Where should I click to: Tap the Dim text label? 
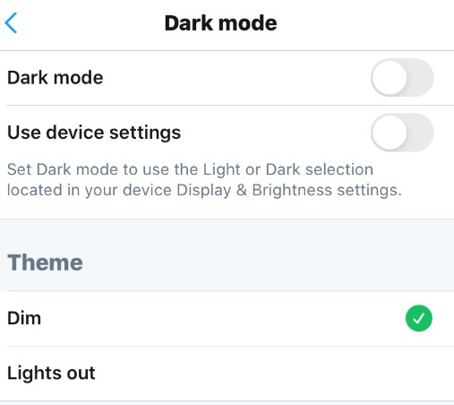coord(24,318)
